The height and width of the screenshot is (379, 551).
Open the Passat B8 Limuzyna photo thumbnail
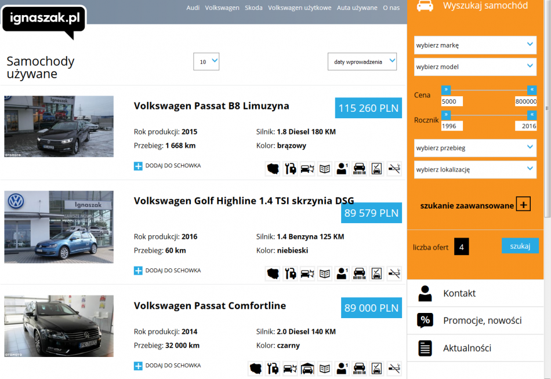[59, 126]
